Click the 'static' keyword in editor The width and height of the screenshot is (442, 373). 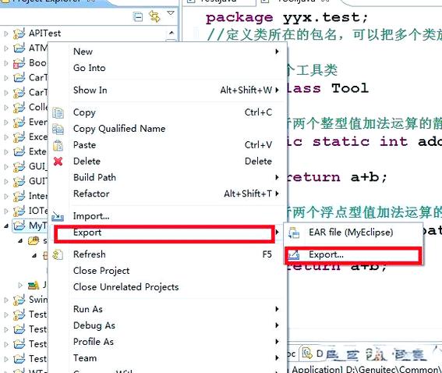point(341,142)
